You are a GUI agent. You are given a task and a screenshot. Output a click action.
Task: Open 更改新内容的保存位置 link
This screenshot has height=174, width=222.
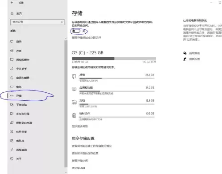[x=85, y=153]
